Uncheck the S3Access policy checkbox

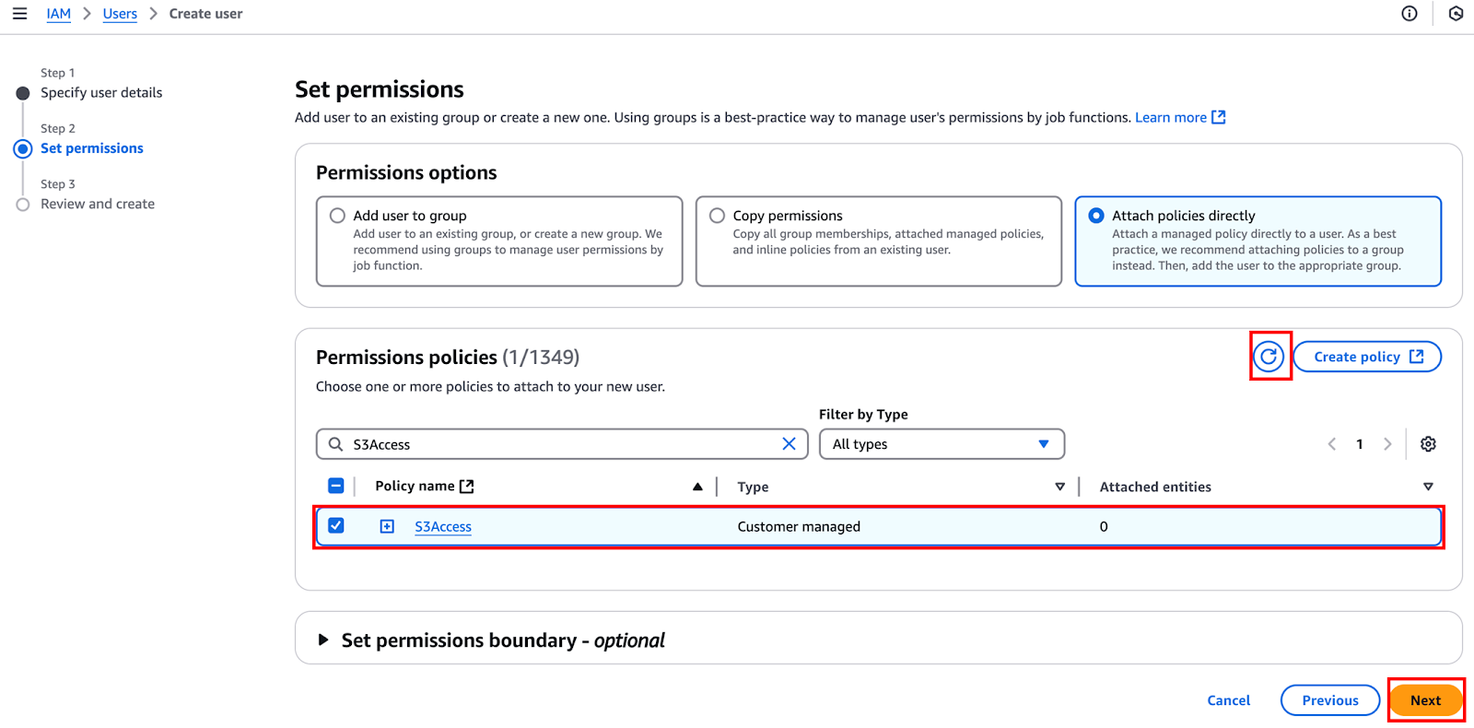click(x=336, y=525)
